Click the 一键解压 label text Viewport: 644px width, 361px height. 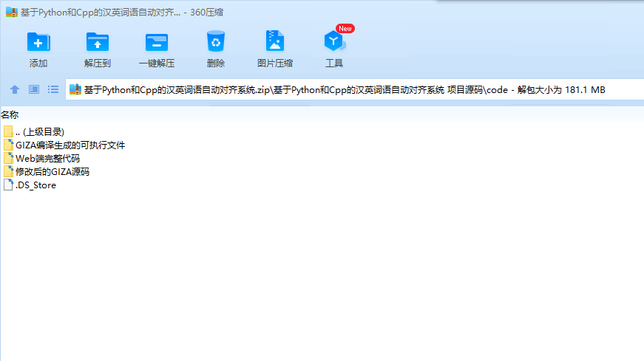pyautogui.click(x=157, y=63)
